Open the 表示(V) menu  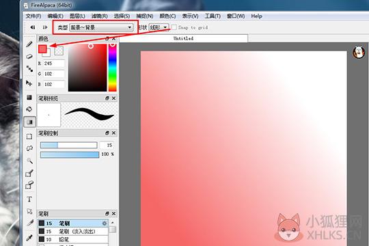pyautogui.click(x=190, y=16)
